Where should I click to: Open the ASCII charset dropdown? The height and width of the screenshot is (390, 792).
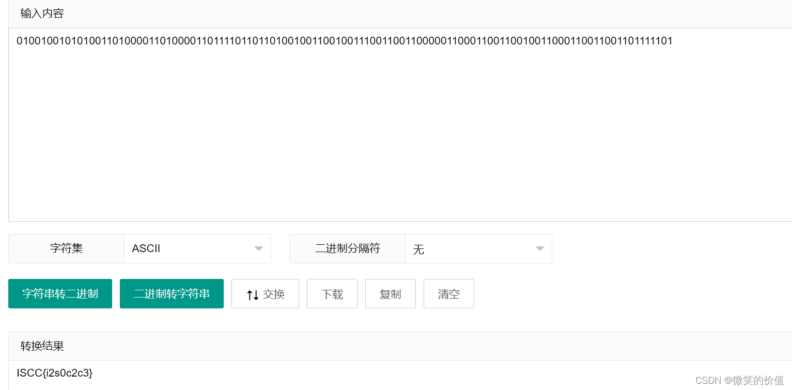pyautogui.click(x=197, y=248)
